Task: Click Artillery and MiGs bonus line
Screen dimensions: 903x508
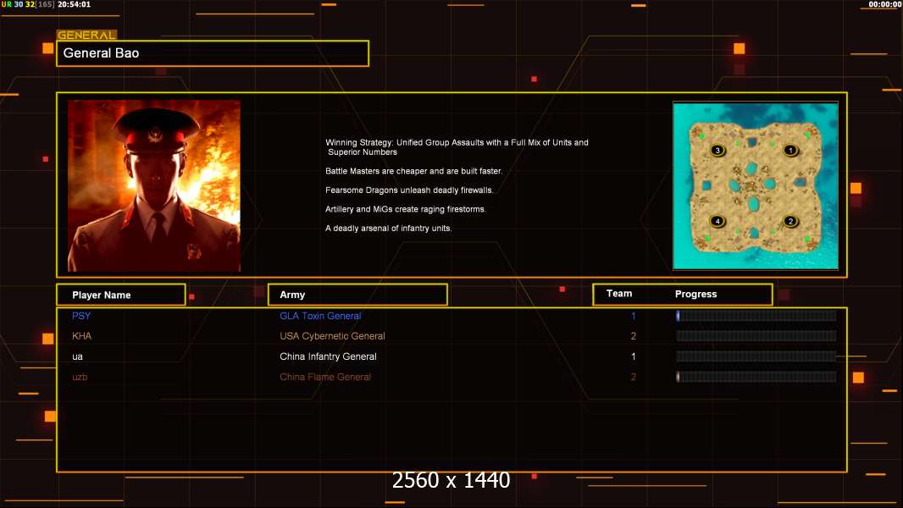Action: pos(406,209)
